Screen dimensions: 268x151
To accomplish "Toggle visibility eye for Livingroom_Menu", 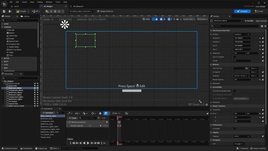I will [38, 90].
